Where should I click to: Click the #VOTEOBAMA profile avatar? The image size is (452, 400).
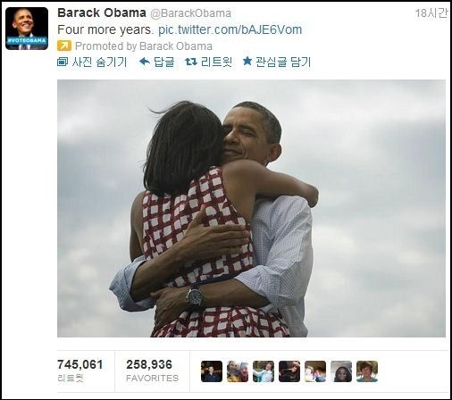point(27,29)
